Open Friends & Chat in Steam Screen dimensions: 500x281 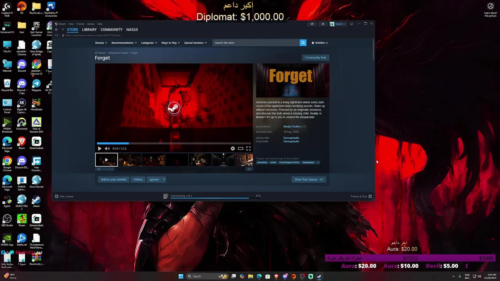click(361, 196)
